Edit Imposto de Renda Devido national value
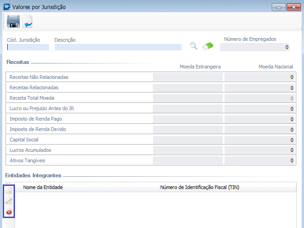This screenshot has width=304, height=228. (260, 130)
